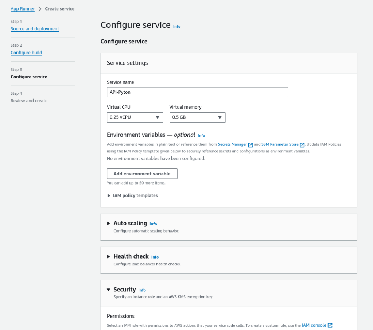Screen dimensions: 373x330
Task: Click the Service name input field
Action: click(197, 92)
